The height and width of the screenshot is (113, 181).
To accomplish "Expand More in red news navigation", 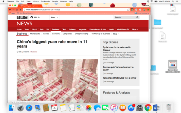I will point(135,30).
